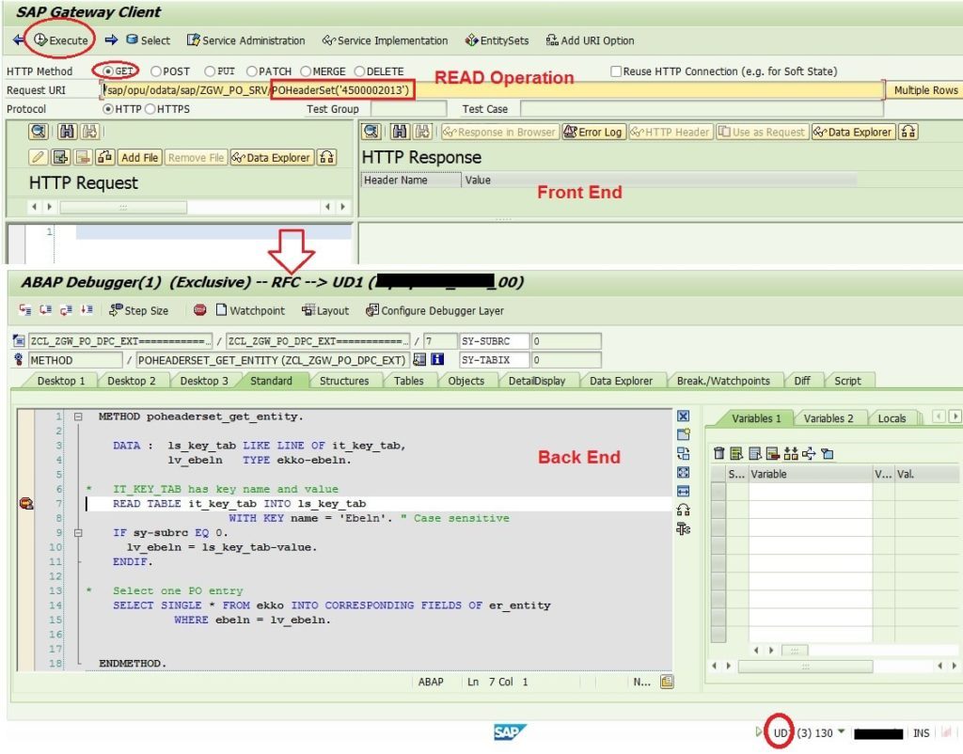Click the right tab-scroll arrow beside the Locals tab
Image resolution: width=963 pixels, height=754 pixels.
[955, 416]
